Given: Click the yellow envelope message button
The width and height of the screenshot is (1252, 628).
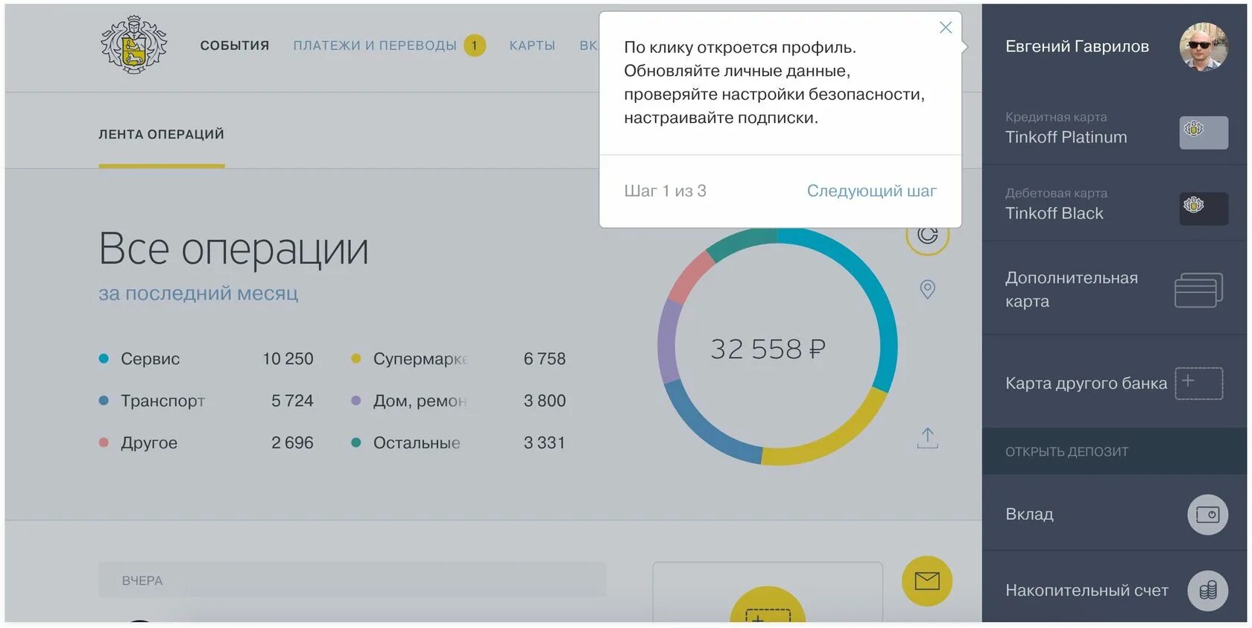Looking at the screenshot, I should coord(927,581).
